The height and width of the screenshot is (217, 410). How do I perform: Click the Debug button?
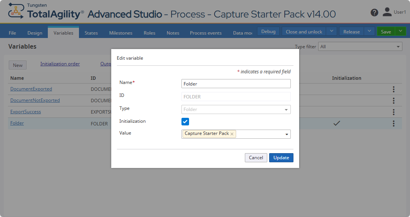click(x=268, y=31)
